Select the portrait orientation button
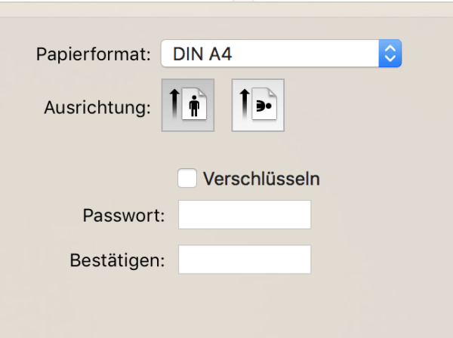The image size is (453, 338). [x=188, y=105]
